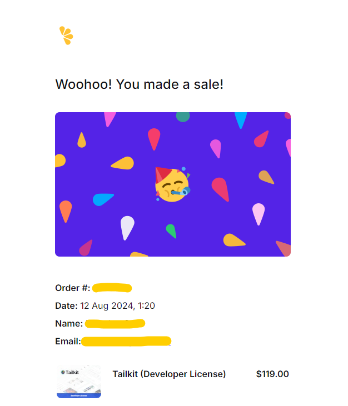Click the green confetti drop below emoji
The image size is (348, 406).
tap(171, 230)
